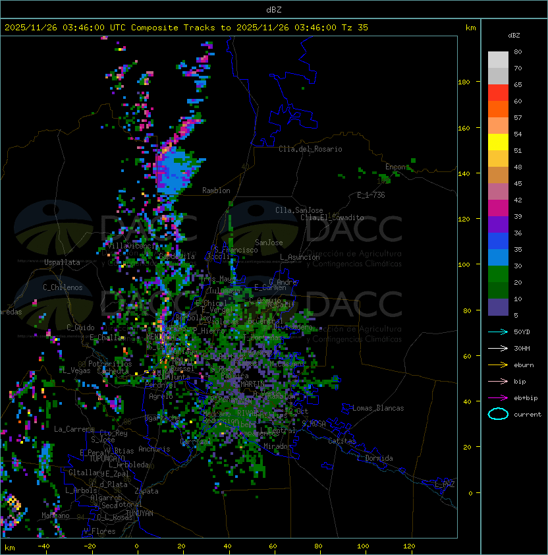Click the pink bip arrow icon
548x555 pixels.
point(498,381)
